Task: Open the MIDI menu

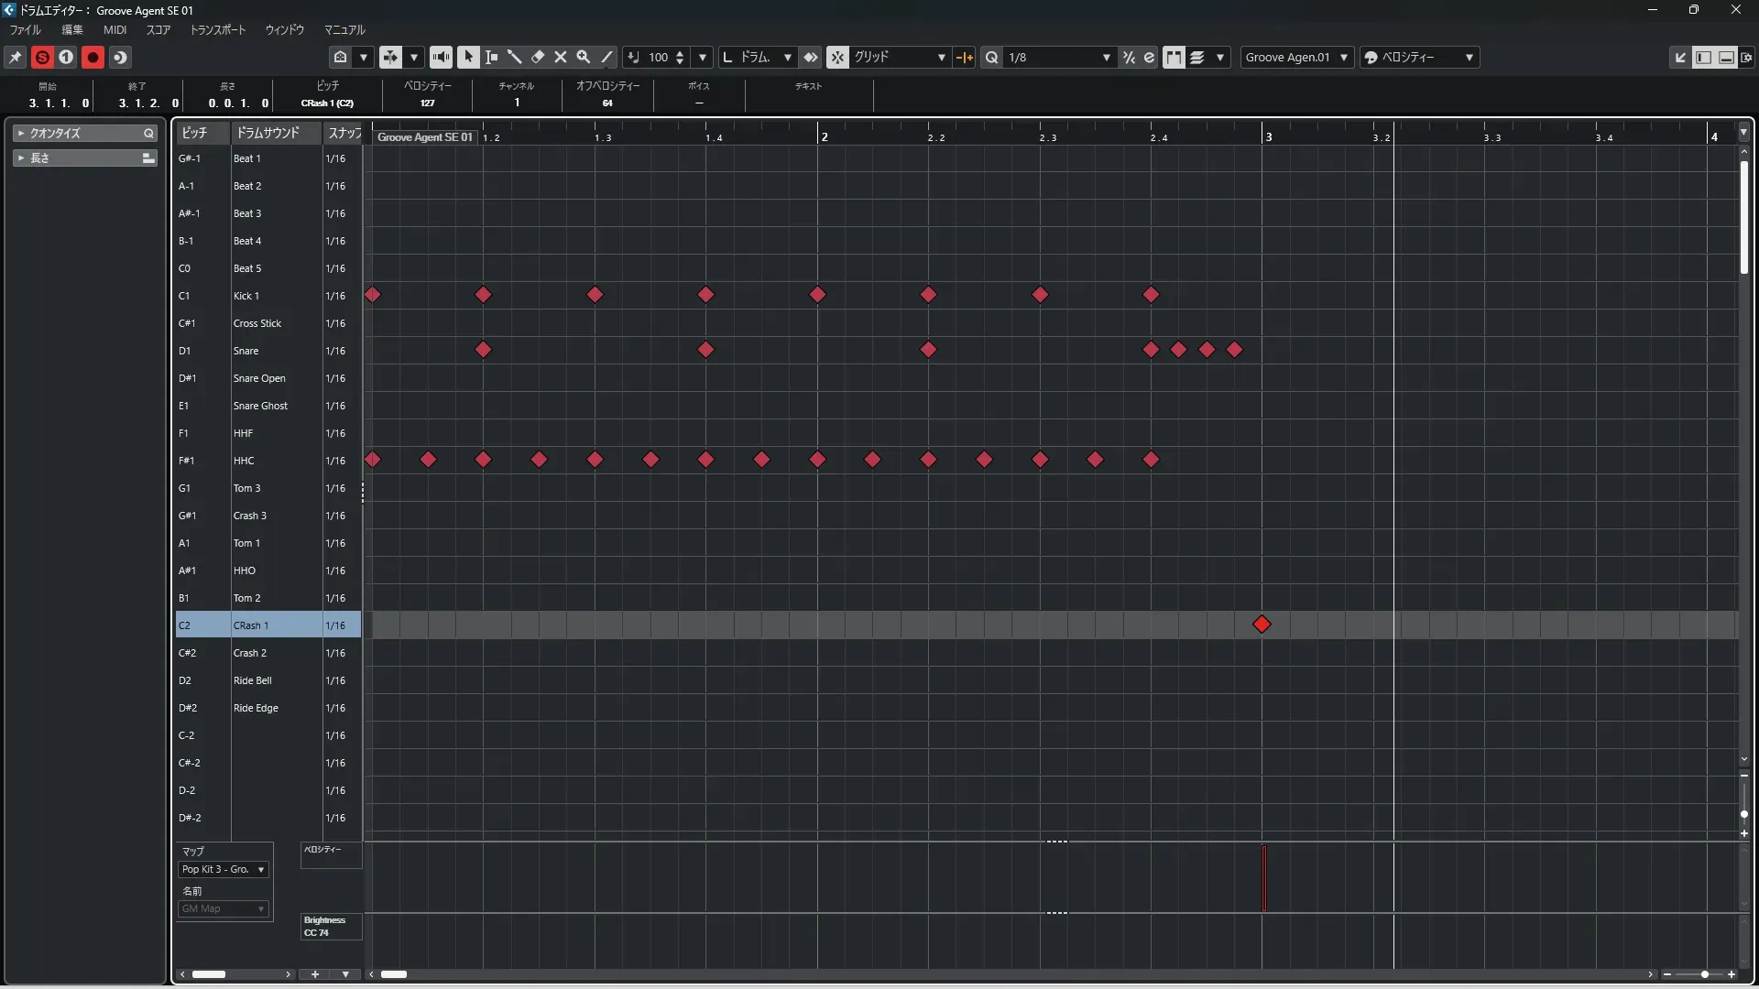Action: coord(115,29)
